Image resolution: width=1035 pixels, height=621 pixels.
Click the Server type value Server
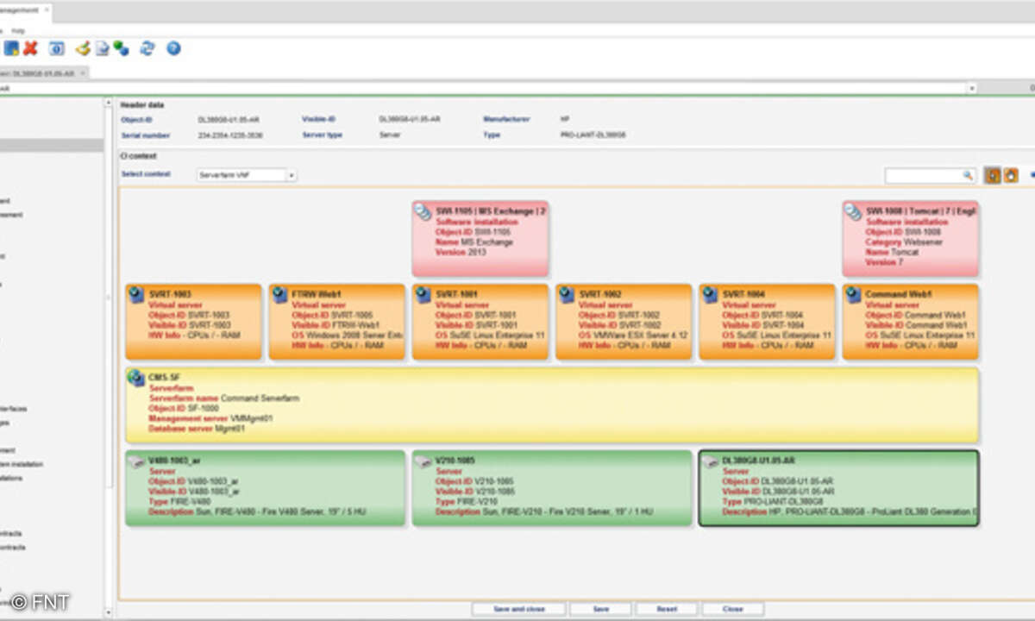coord(390,135)
